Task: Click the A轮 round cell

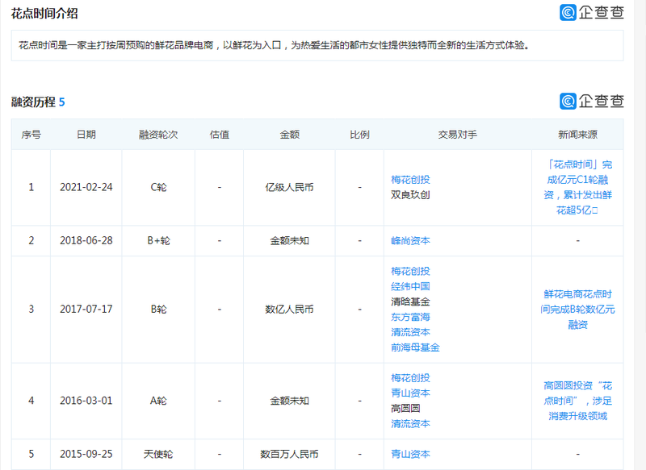Action: click(x=158, y=401)
